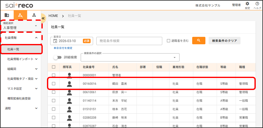The height and width of the screenshot is (128, 263).
Task: Collapse sidebar with double chevron button
Action: click(43, 18)
